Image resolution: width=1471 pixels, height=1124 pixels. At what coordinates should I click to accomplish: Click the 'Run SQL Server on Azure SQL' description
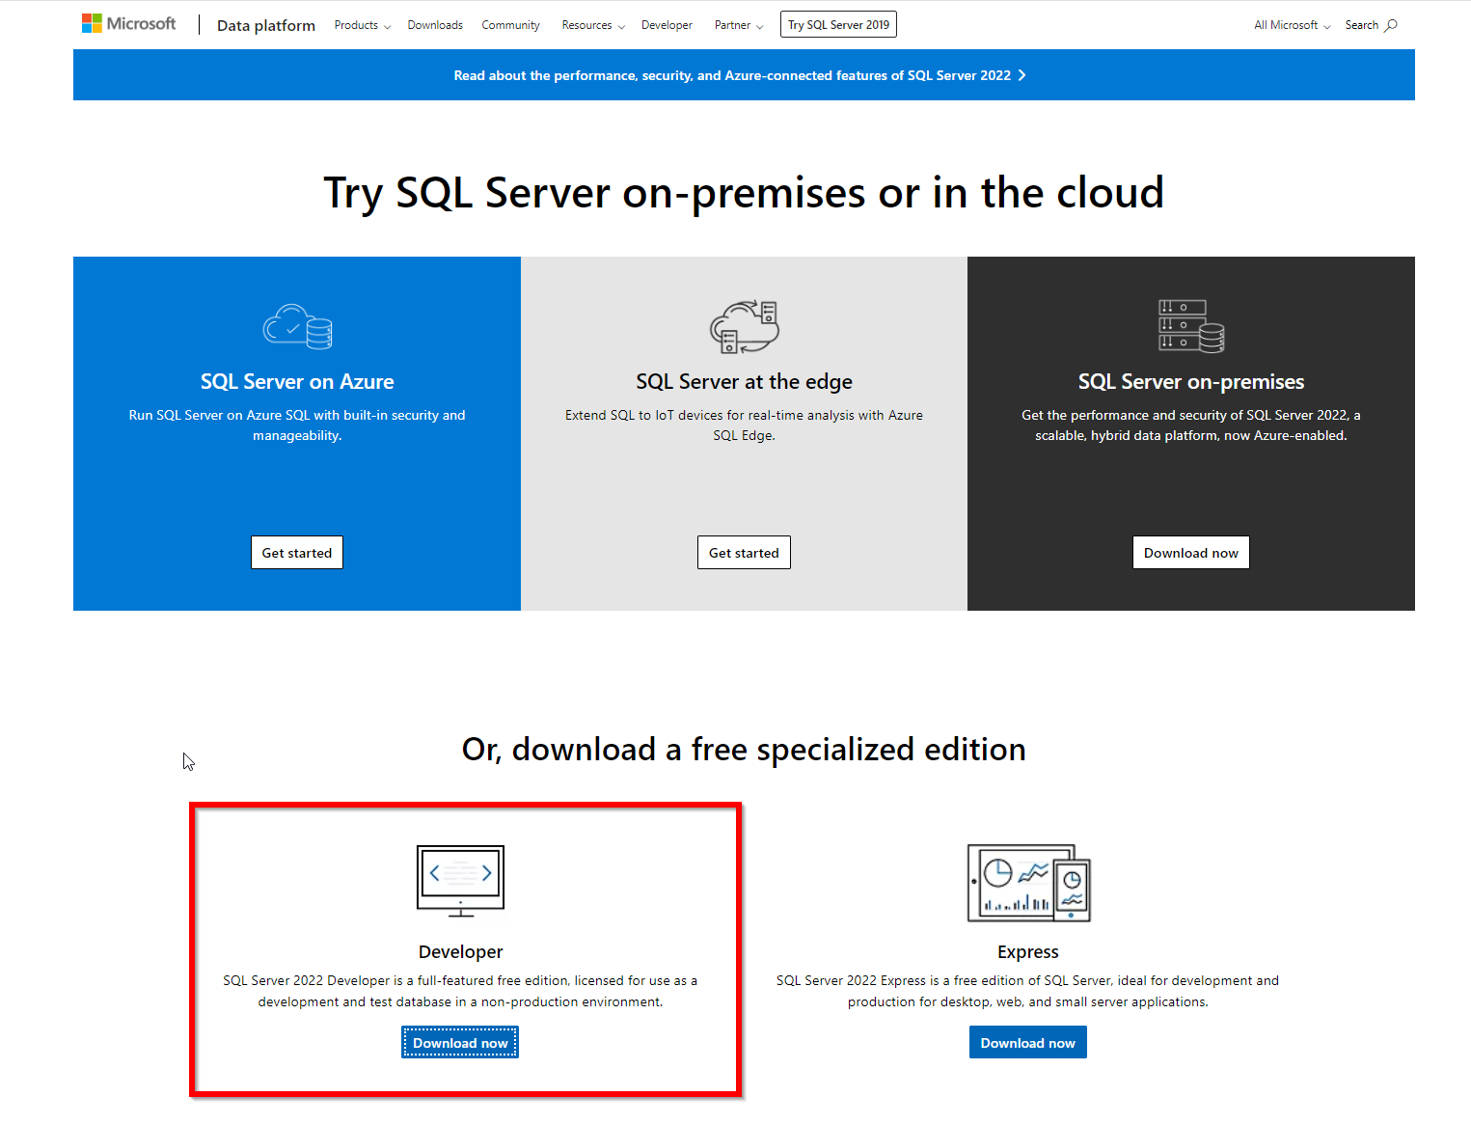(x=297, y=425)
